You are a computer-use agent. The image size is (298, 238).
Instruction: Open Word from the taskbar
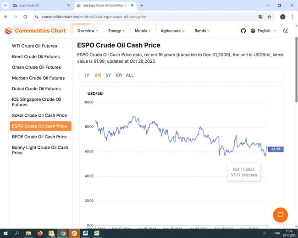(86, 233)
